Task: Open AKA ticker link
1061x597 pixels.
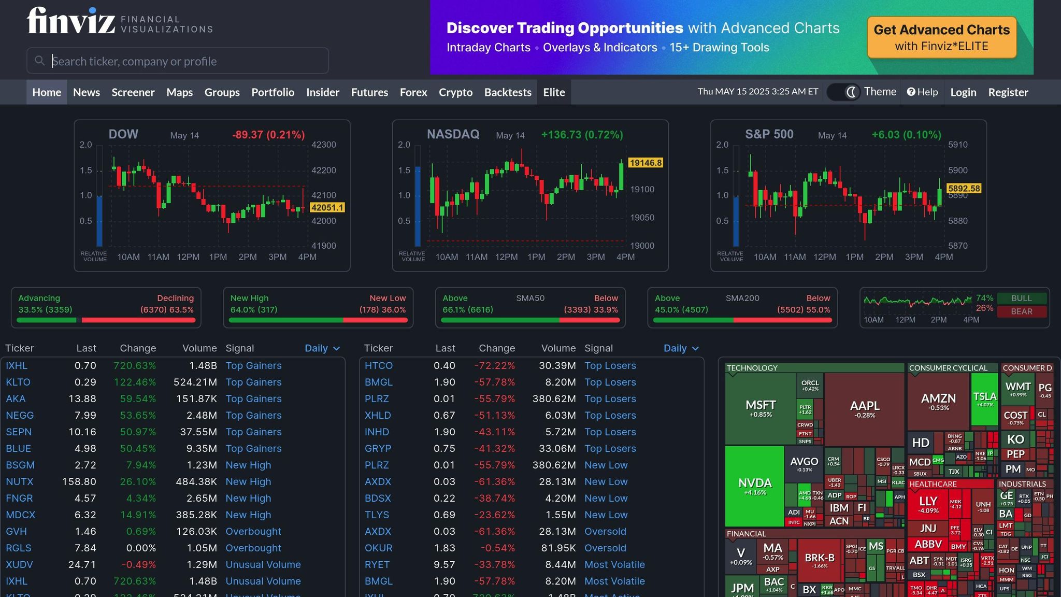Action: (x=16, y=399)
